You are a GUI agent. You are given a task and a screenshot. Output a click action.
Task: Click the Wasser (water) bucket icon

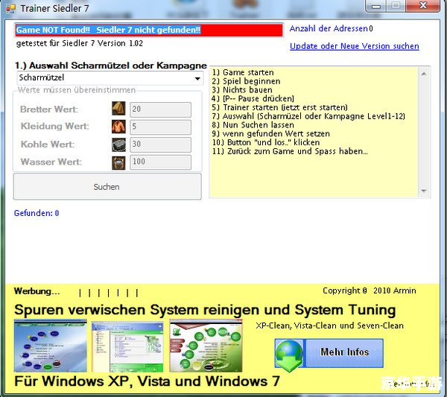[x=118, y=162]
